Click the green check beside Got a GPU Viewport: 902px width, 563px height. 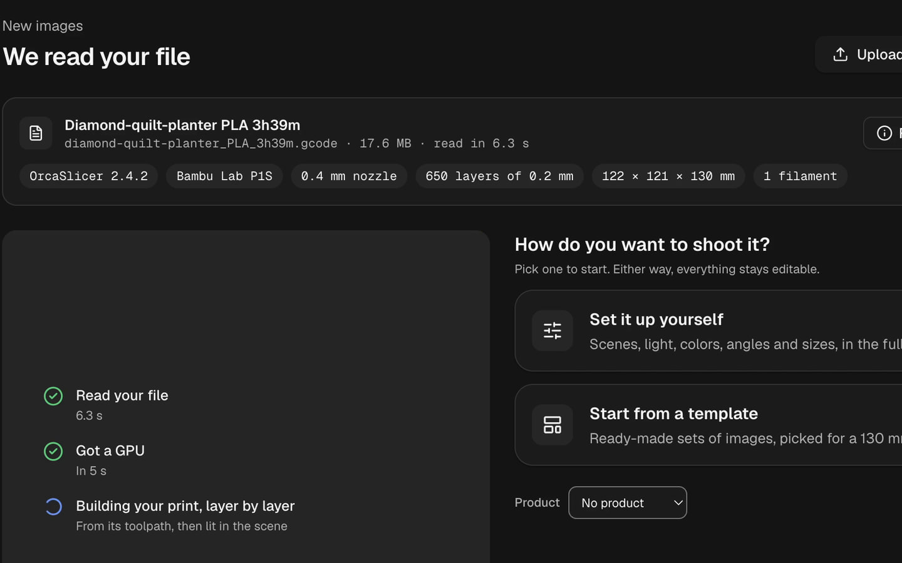point(53,451)
